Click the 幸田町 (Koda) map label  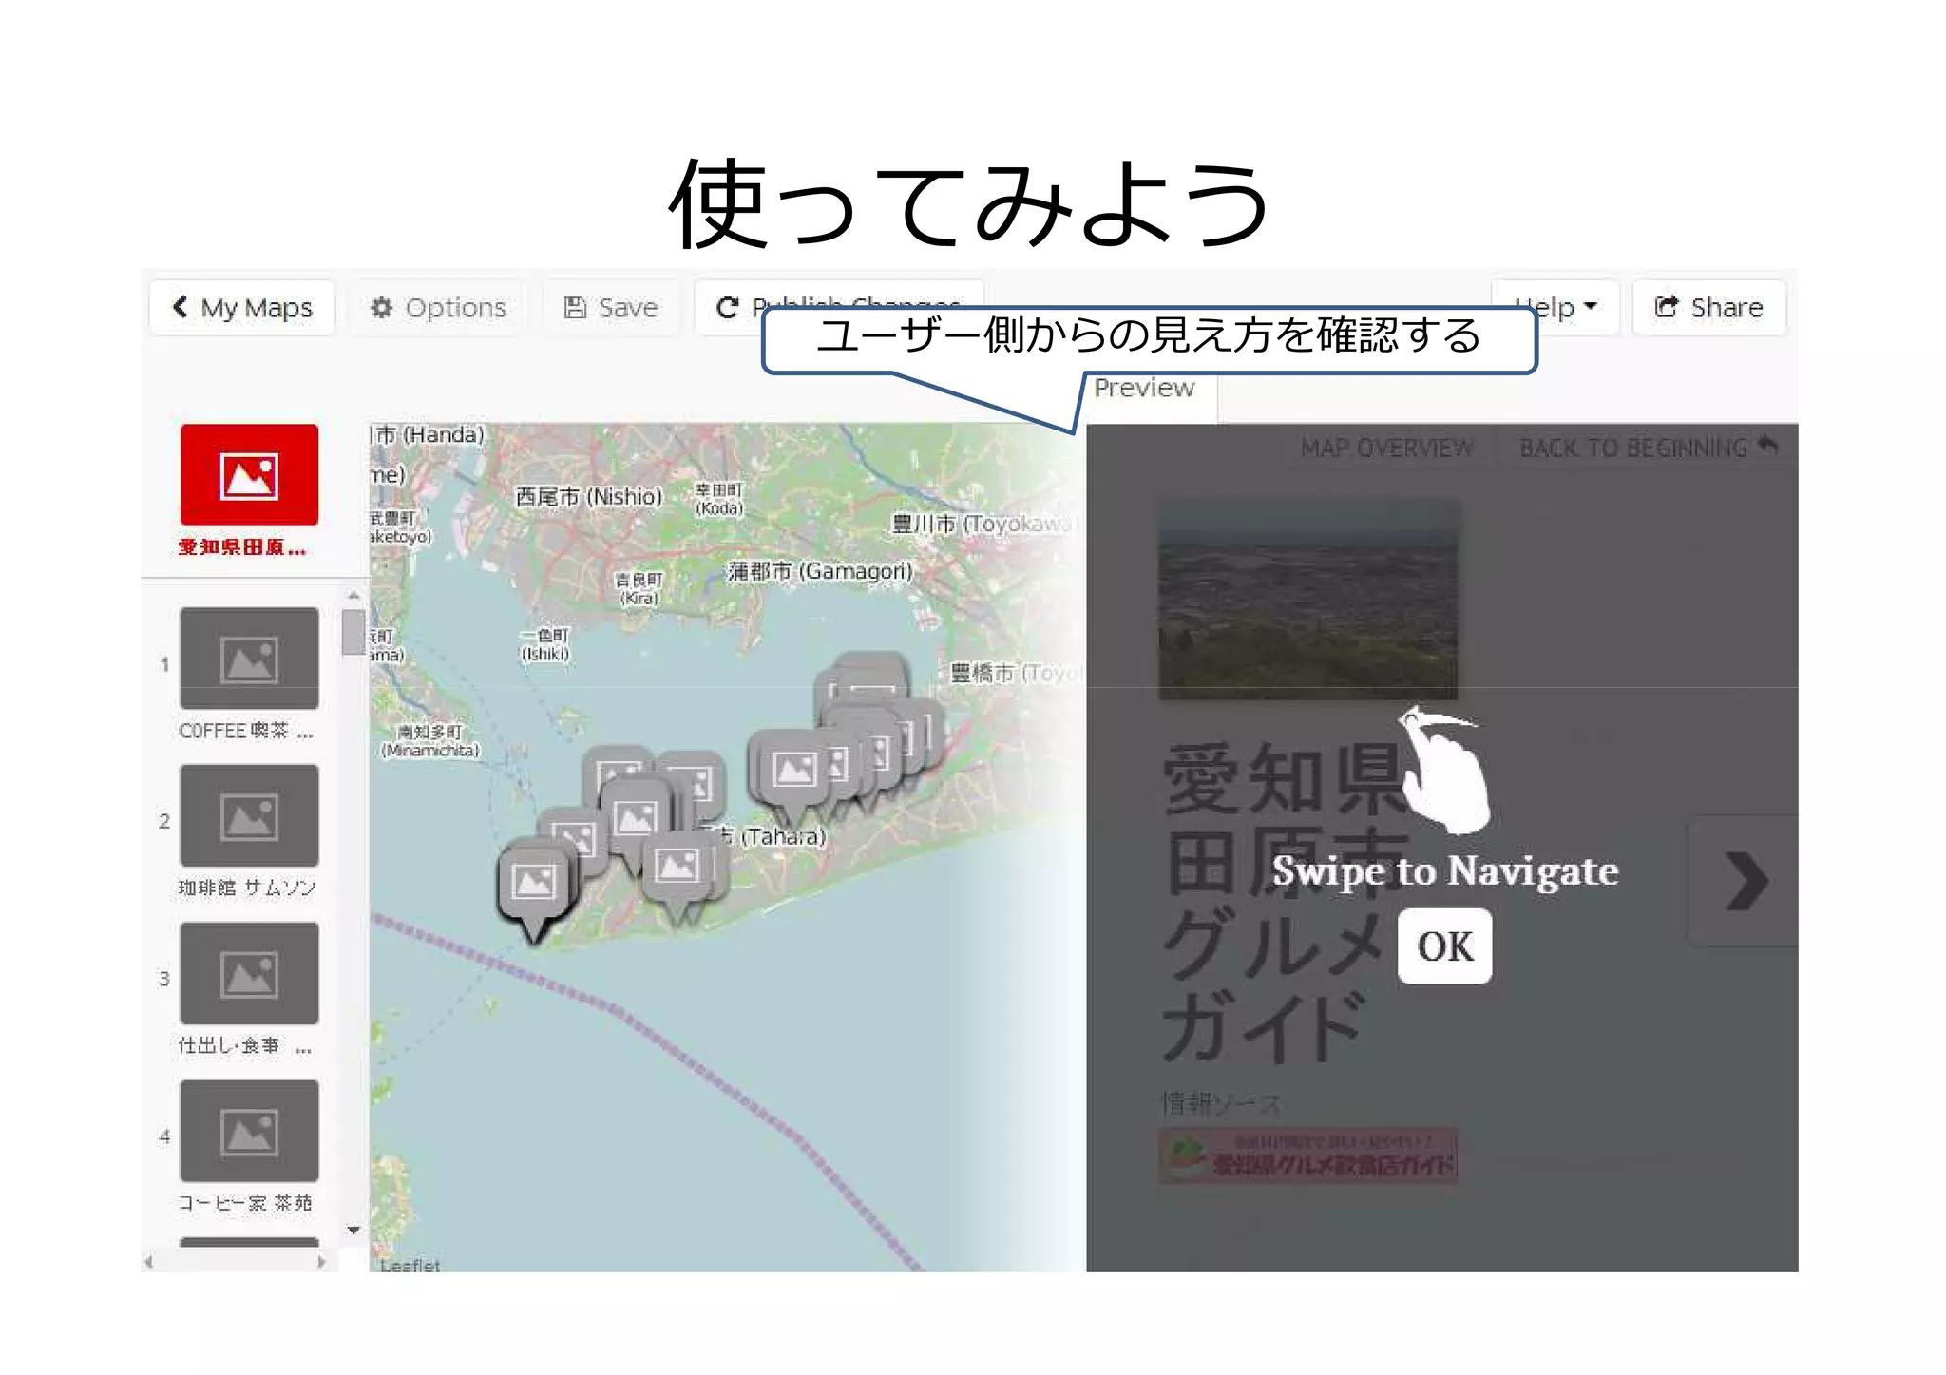point(718,499)
